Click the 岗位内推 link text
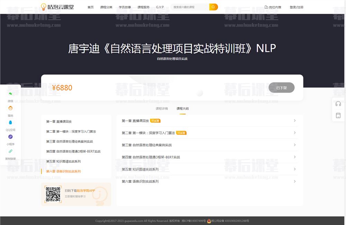Screen dimensions: 346x225 pos(275,7)
